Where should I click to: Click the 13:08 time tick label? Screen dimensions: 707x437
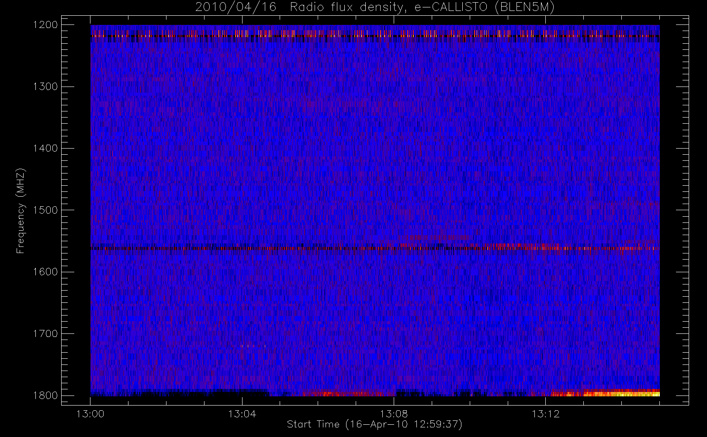coord(394,414)
